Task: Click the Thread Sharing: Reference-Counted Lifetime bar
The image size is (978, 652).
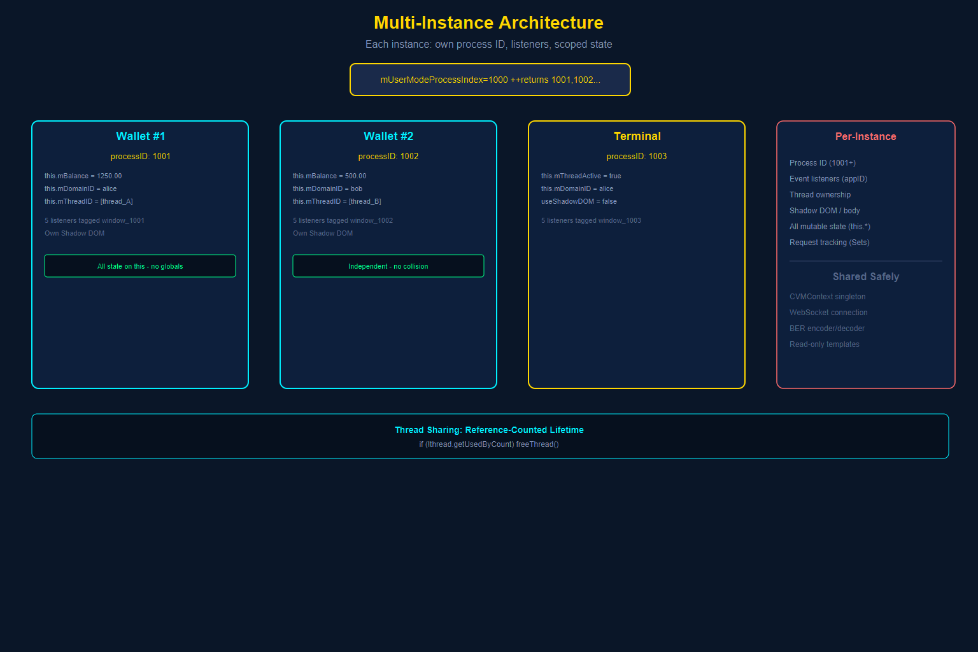Action: 489,436
